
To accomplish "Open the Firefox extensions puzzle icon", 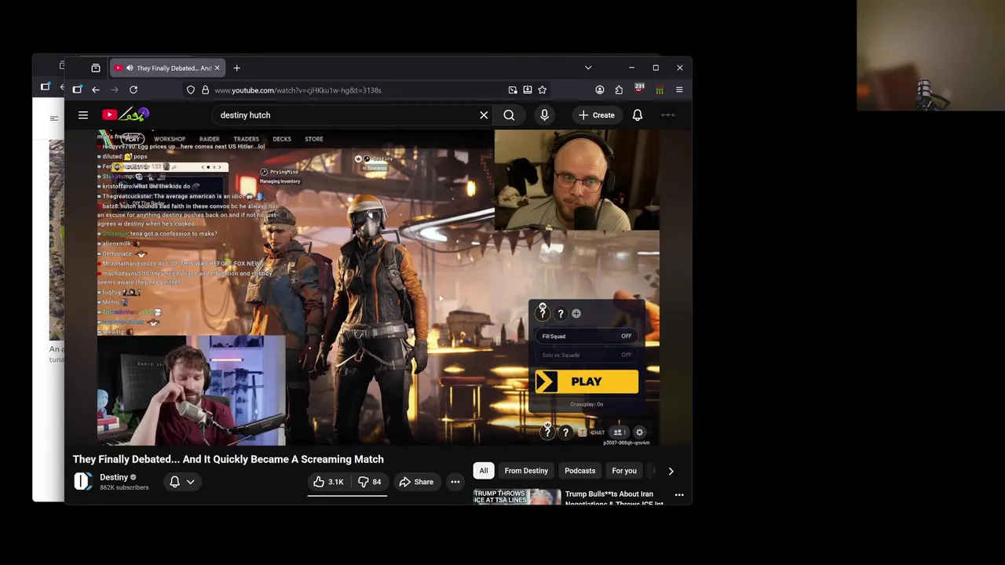I will [x=619, y=90].
